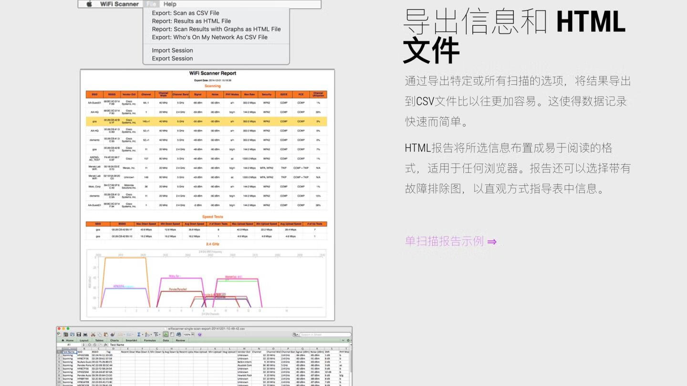Open the Apple menu
Viewport: 687px width, 386px height.
point(89,4)
